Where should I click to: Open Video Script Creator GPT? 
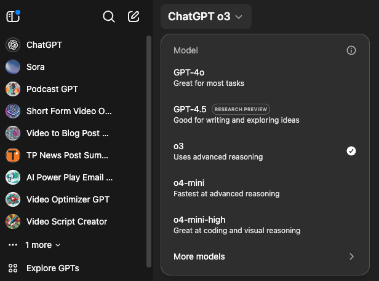pyautogui.click(x=66, y=221)
